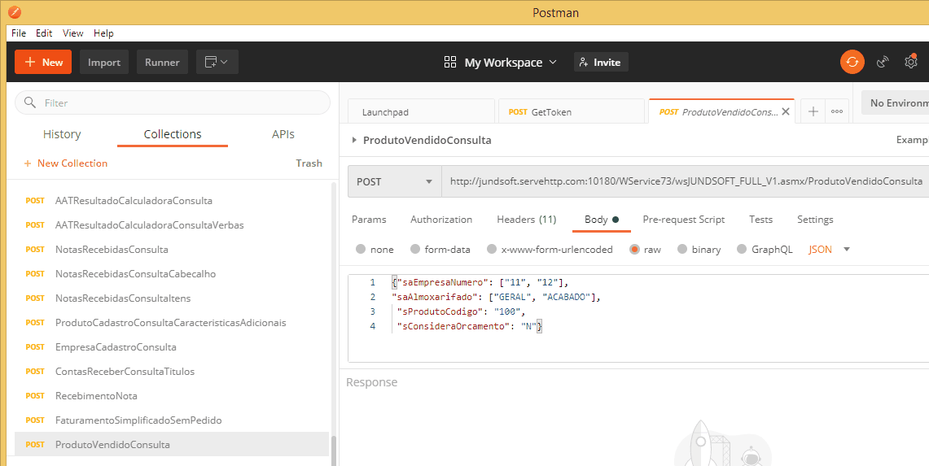Click the sidebar Filter search field
The image size is (929, 466).
point(173,103)
